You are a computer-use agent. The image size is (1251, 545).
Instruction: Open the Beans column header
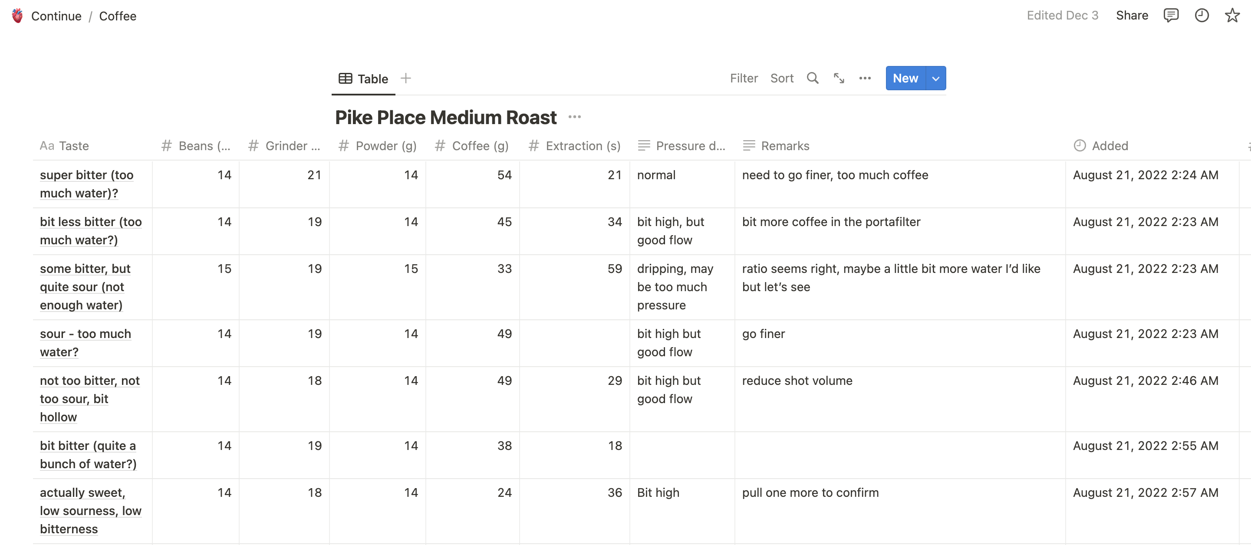click(x=196, y=146)
